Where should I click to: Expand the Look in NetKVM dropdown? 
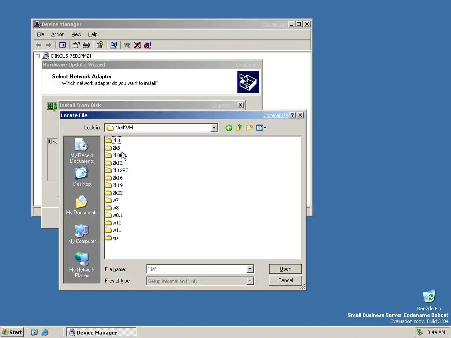214,128
